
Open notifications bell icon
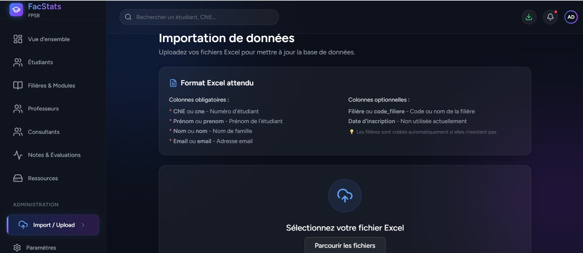[550, 17]
